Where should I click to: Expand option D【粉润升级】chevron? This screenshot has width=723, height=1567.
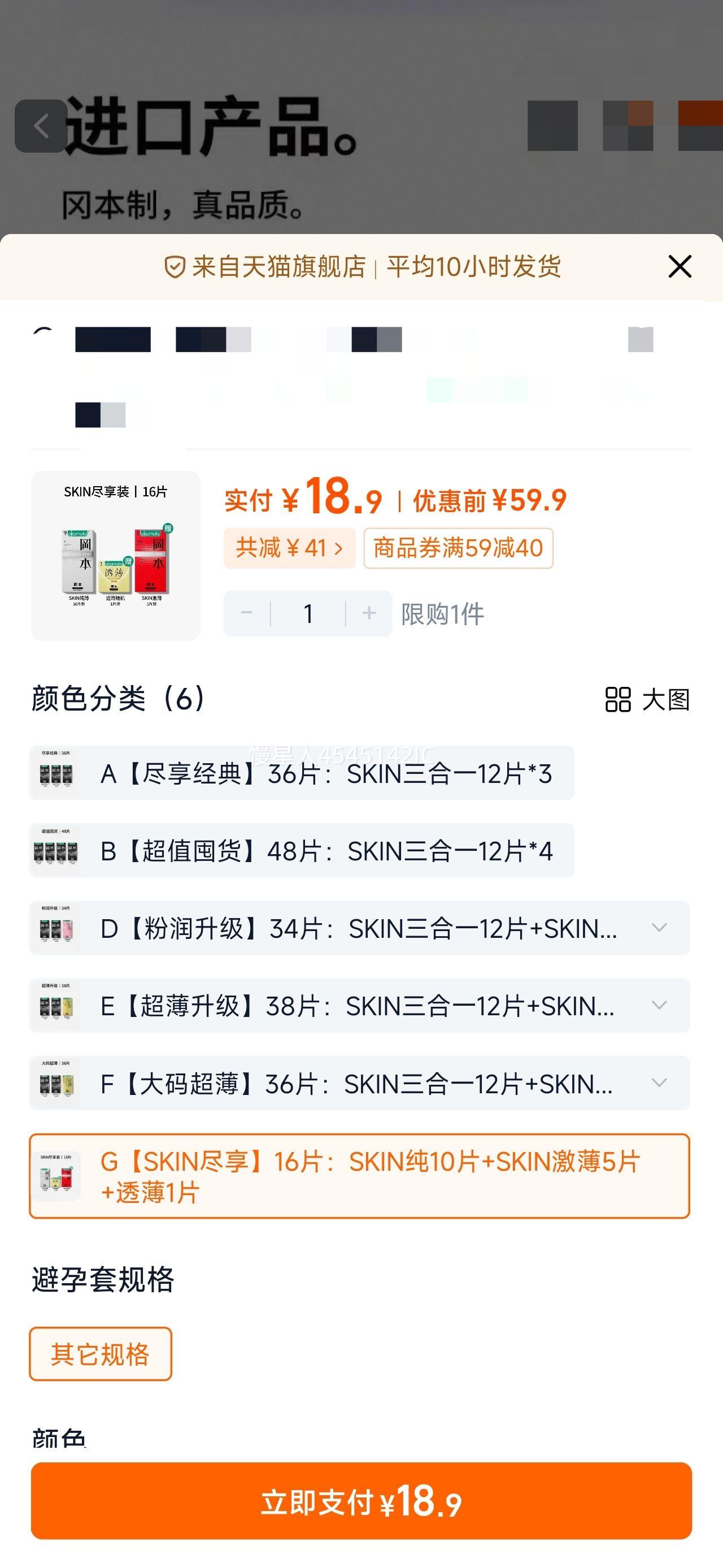(659, 928)
